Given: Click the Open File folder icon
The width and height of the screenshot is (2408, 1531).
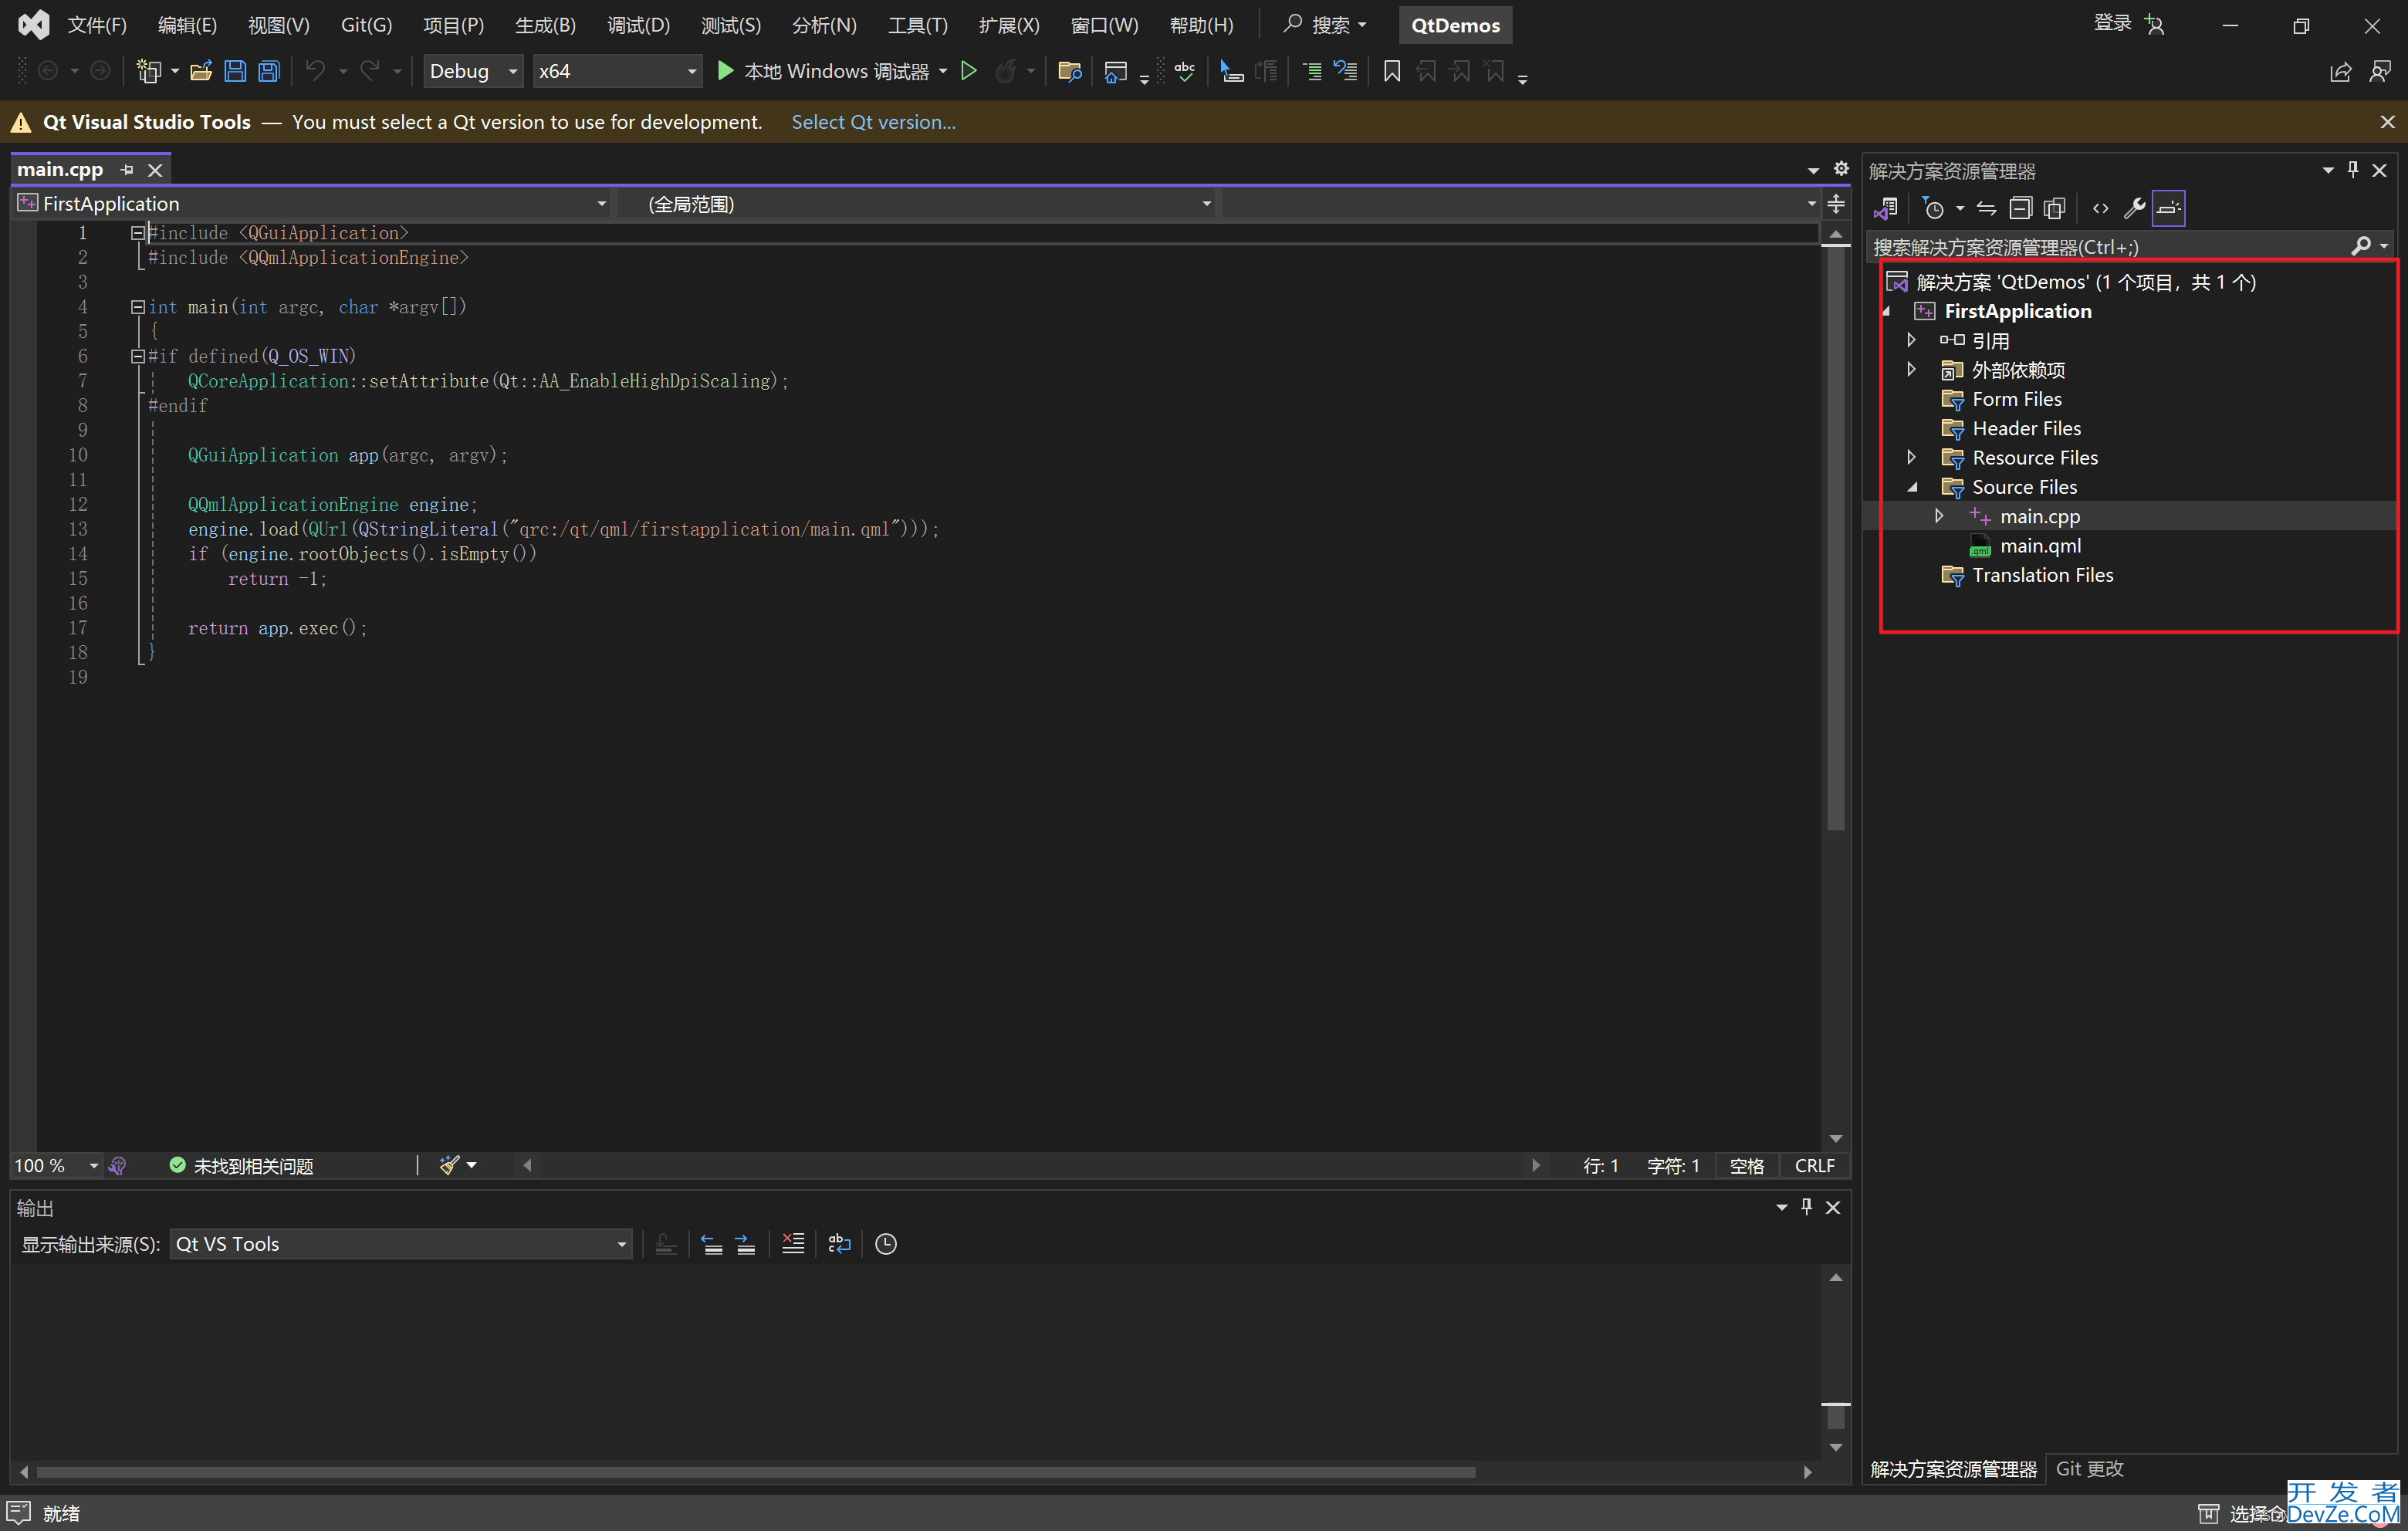Looking at the screenshot, I should click(x=201, y=71).
